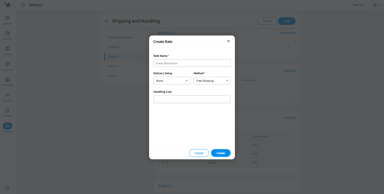Open the Editor sidebar icon
Viewport: 384px width, 194px height.
8,18
